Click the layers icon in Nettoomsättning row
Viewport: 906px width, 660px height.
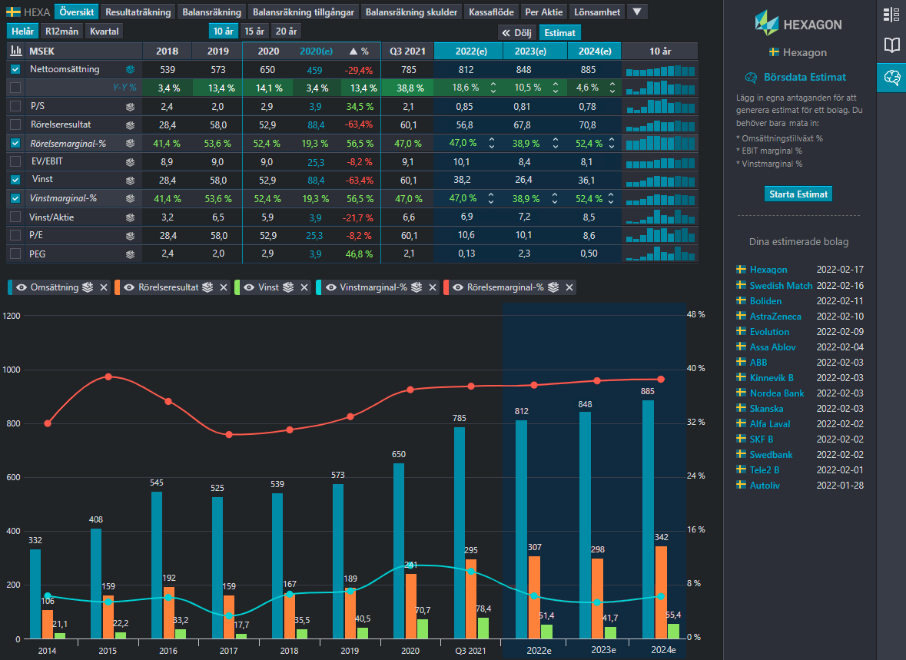[130, 69]
